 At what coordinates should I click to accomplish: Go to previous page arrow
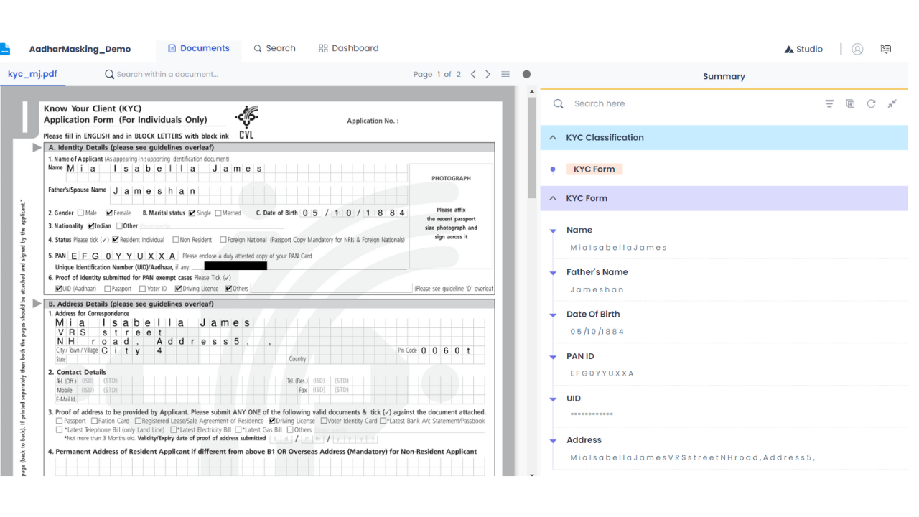(x=473, y=74)
